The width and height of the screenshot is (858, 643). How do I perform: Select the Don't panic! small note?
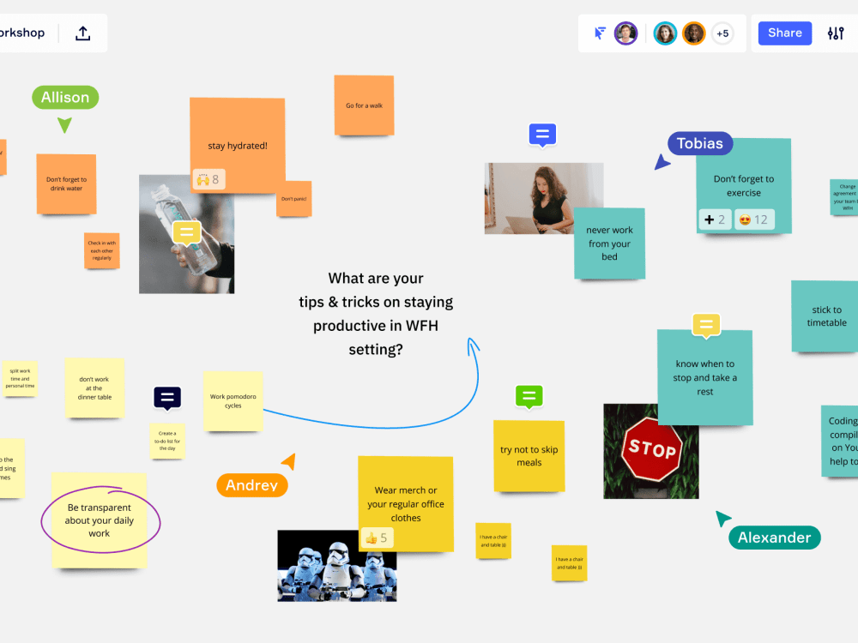click(293, 199)
